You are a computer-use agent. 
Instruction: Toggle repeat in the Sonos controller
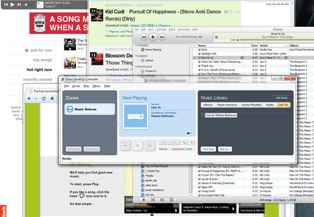174,143
